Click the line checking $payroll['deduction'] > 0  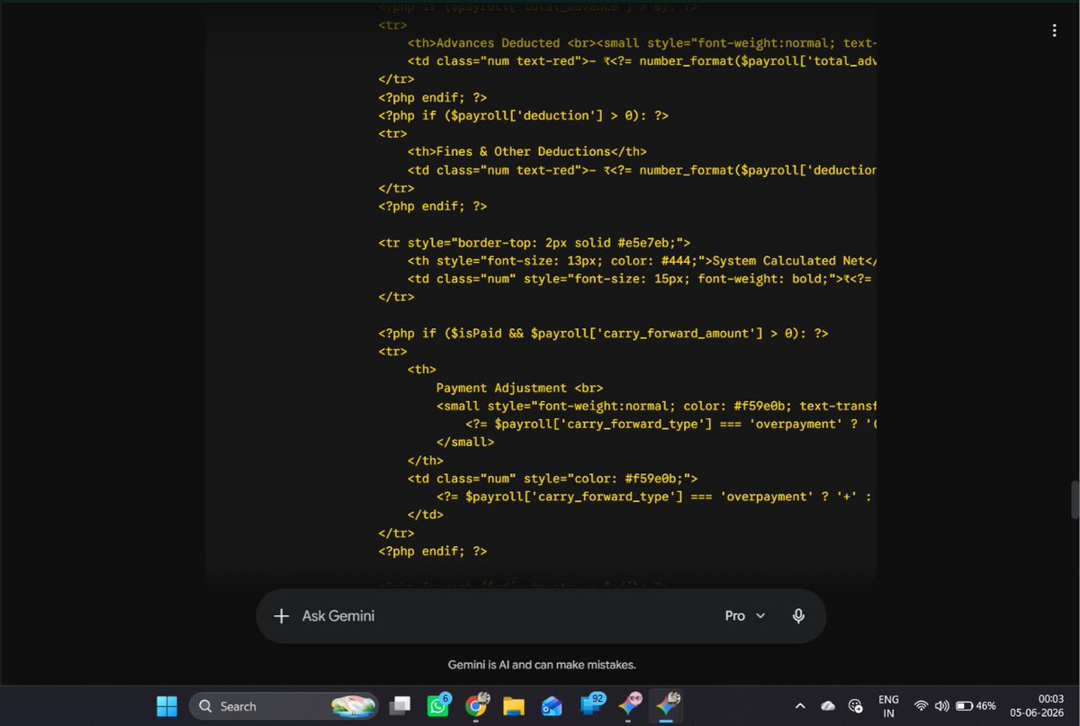(x=524, y=115)
